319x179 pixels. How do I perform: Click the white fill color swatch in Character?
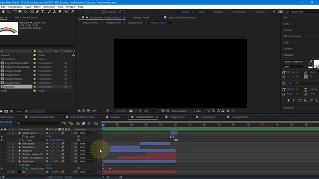[x=317, y=62]
